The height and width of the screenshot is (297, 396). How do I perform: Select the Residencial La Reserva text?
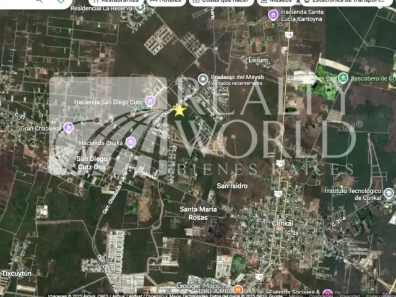point(101,8)
